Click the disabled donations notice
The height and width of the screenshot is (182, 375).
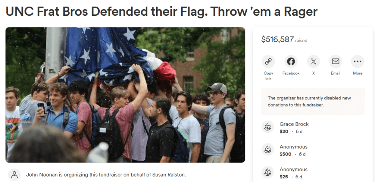[313, 101]
